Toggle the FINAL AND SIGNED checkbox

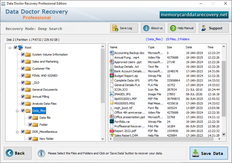coord(23,76)
